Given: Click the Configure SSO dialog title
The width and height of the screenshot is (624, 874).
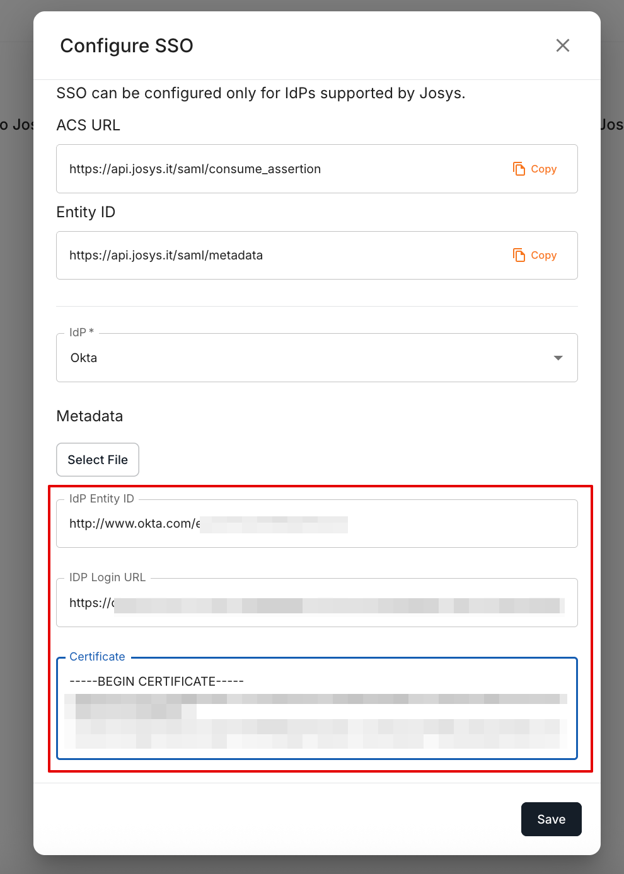Looking at the screenshot, I should pyautogui.click(x=127, y=46).
